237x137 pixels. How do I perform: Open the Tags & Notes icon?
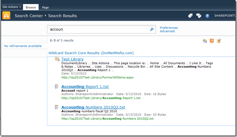pos(199,16)
